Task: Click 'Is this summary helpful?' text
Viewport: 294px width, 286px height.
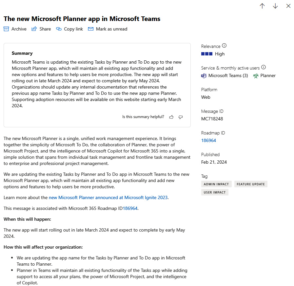Action: [x=143, y=117]
